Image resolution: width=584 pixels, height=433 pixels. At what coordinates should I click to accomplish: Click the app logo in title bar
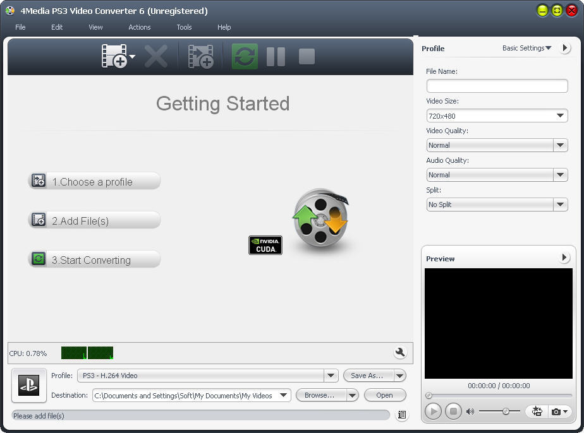click(x=10, y=11)
